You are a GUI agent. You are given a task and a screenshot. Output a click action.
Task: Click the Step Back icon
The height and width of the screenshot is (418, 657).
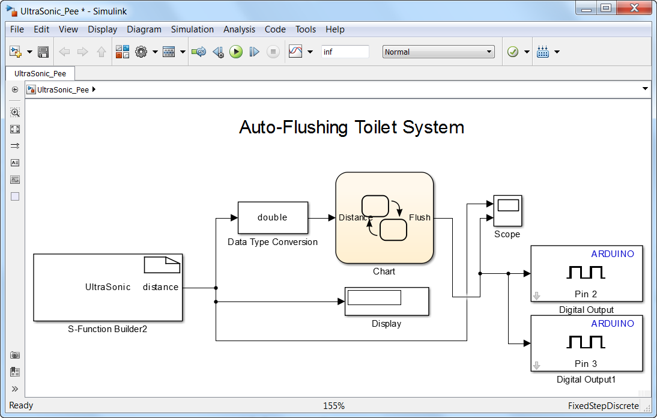218,52
